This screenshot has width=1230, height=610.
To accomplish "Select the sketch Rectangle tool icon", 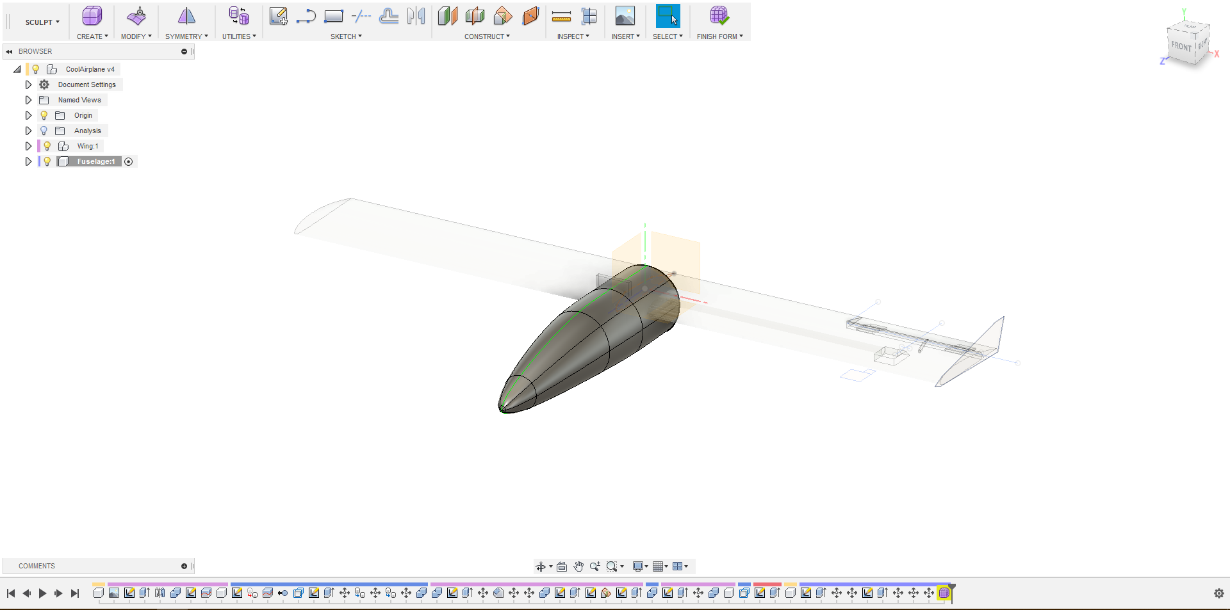I will pos(334,16).
